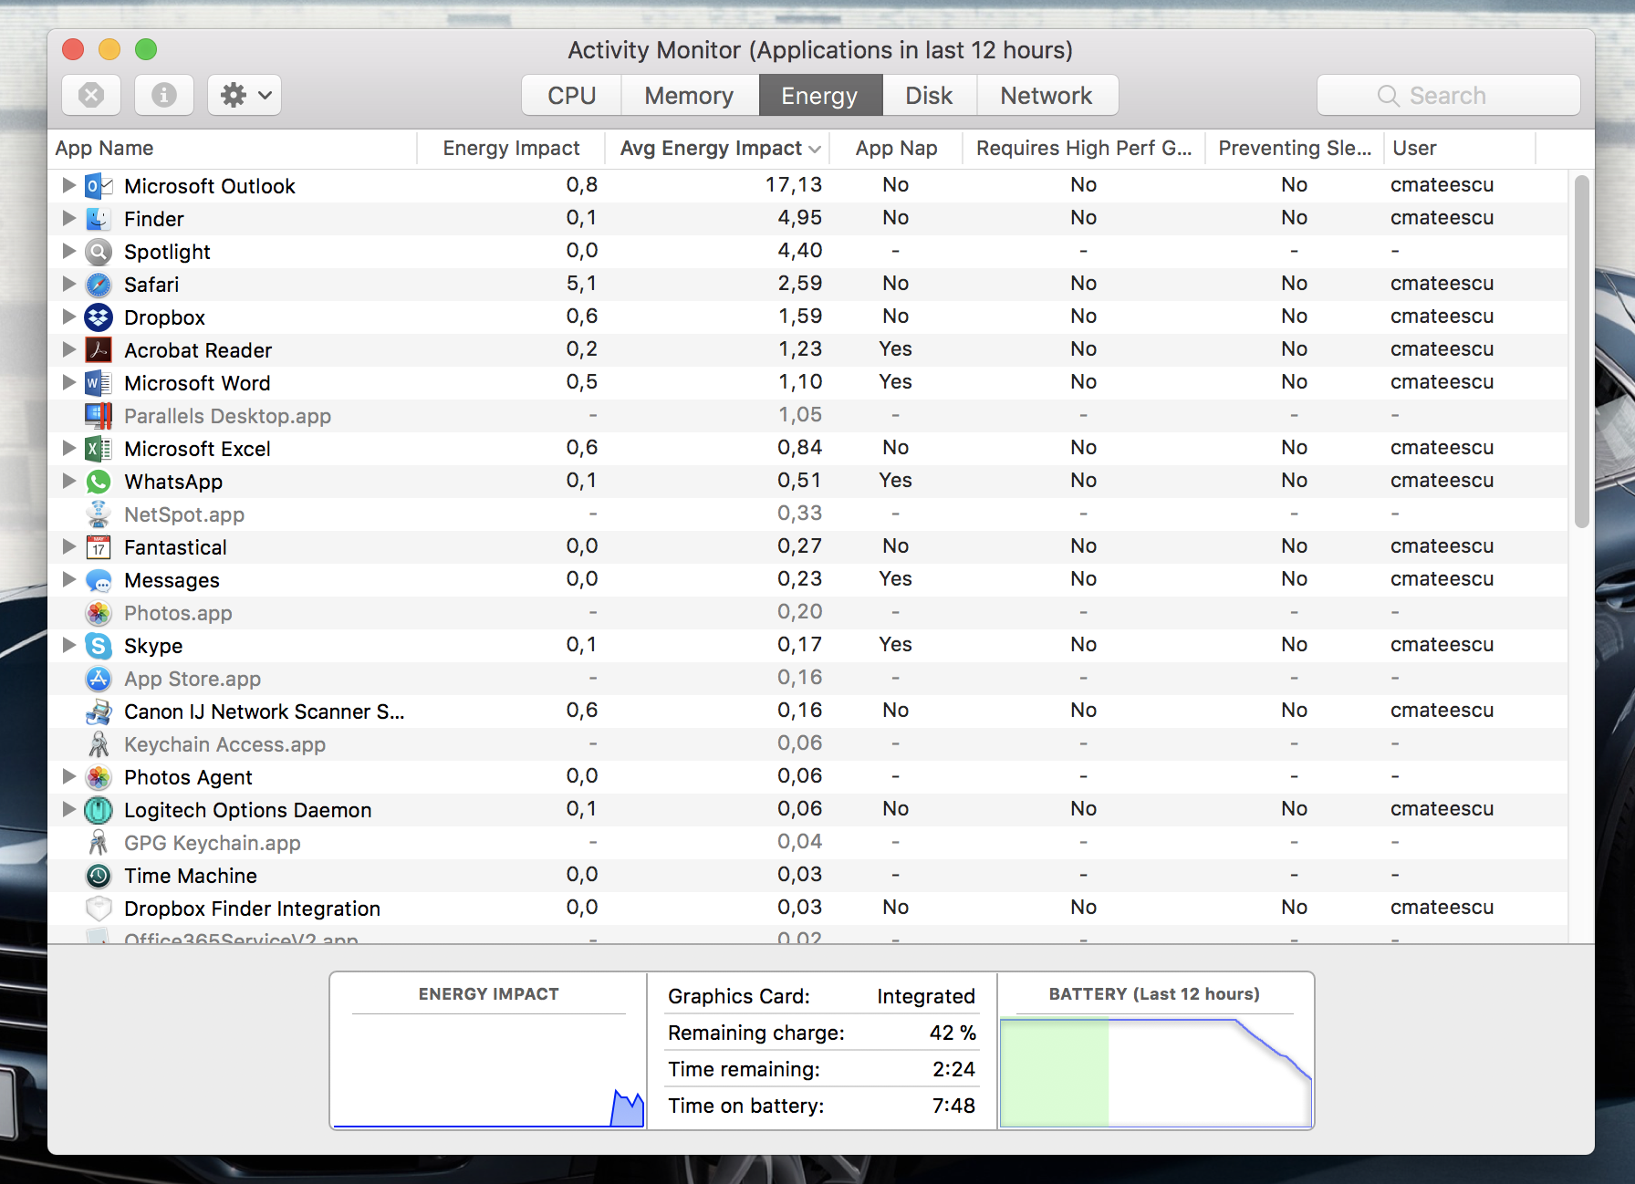The height and width of the screenshot is (1184, 1635).
Task: Click the Parallels Desktop.app icon
Action: [99, 416]
